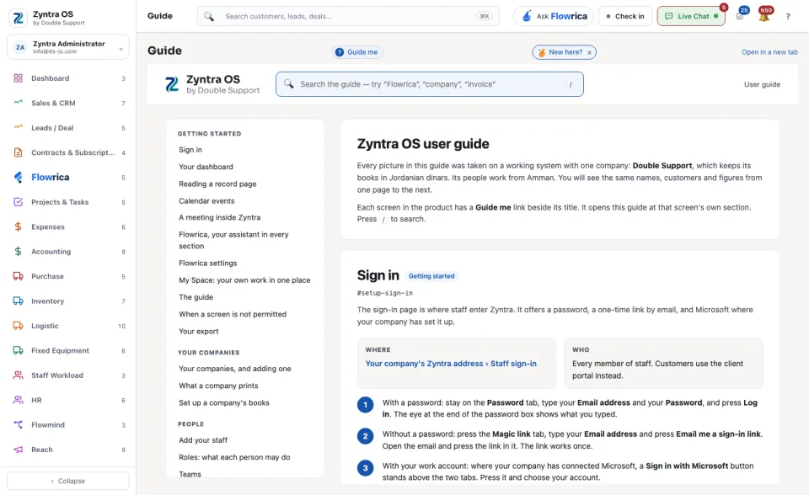Open Contracts & Subscriptions document icon
This screenshot has height=495, width=809.
coord(18,152)
